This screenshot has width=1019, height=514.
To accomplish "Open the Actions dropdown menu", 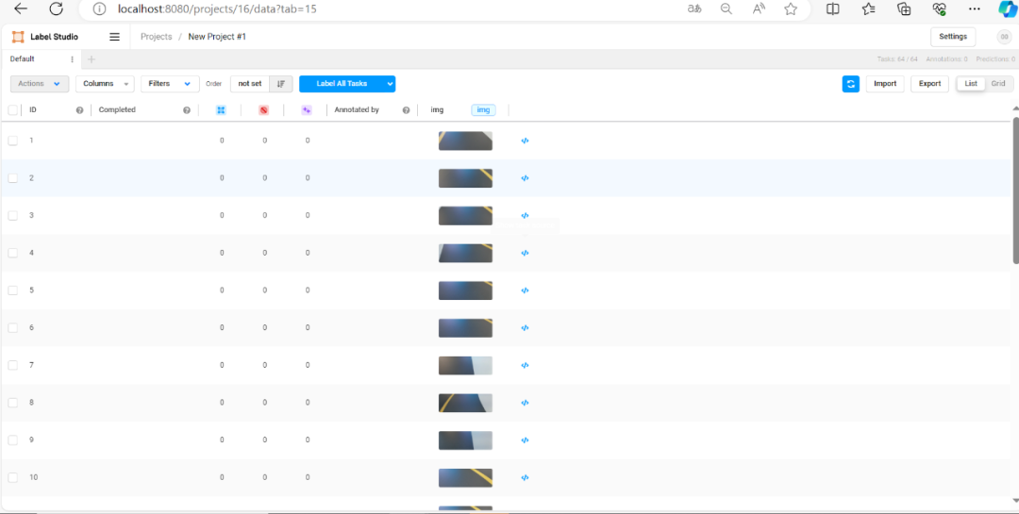I will click(39, 84).
